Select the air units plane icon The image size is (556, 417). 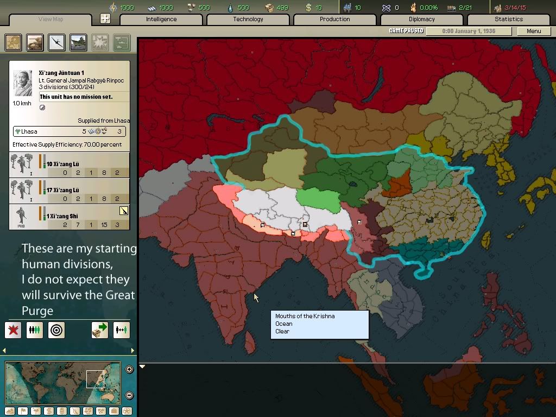tap(56, 42)
